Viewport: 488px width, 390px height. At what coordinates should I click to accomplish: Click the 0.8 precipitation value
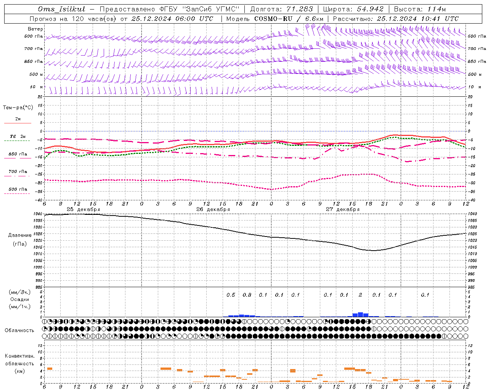247,295
